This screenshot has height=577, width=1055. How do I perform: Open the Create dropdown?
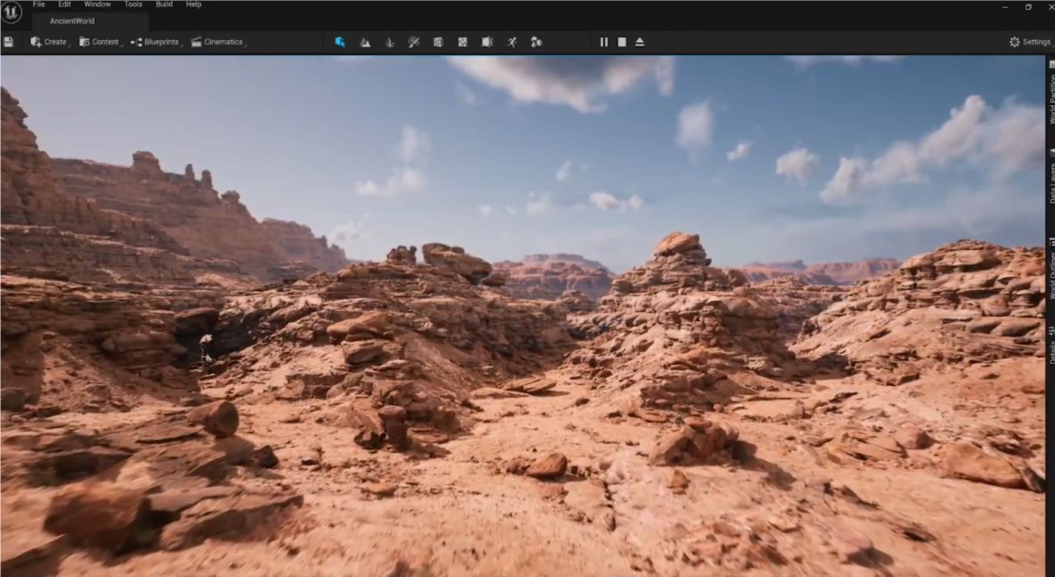(49, 42)
